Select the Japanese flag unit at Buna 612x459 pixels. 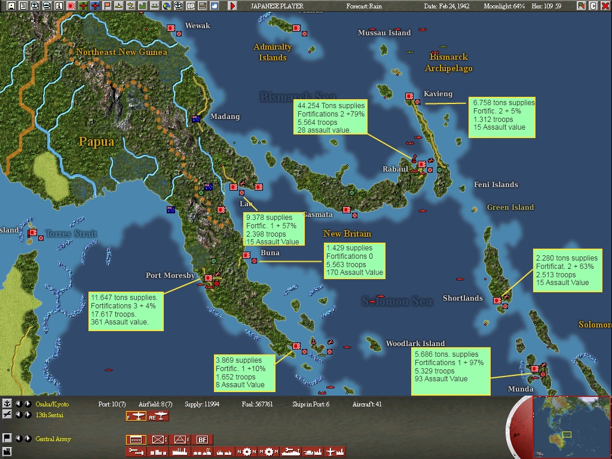tap(246, 255)
